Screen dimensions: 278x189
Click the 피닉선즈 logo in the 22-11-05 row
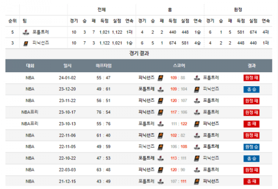click(160, 147)
